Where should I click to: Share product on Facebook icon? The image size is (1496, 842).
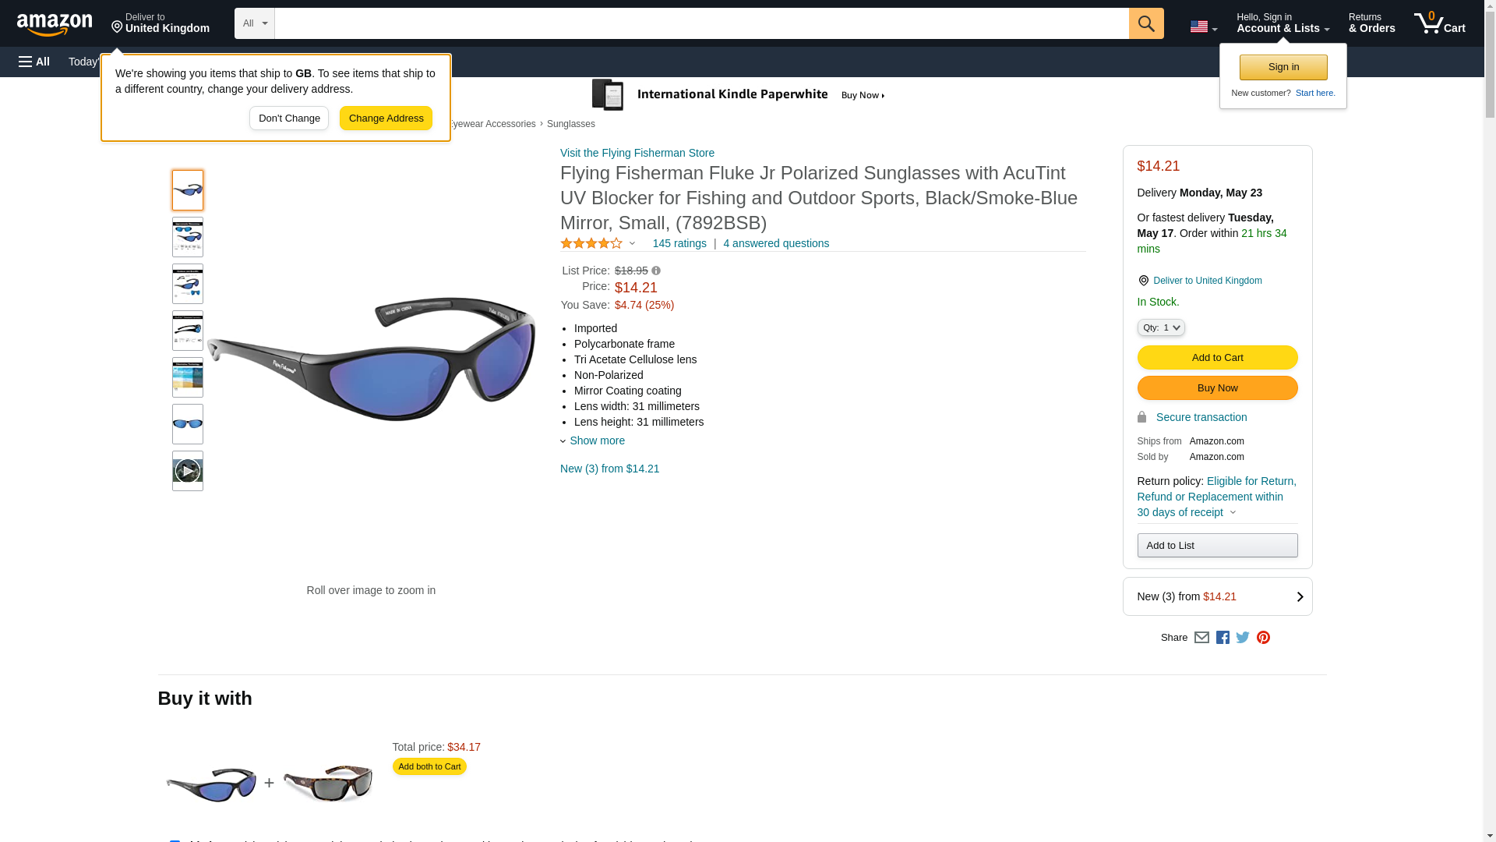(1223, 638)
